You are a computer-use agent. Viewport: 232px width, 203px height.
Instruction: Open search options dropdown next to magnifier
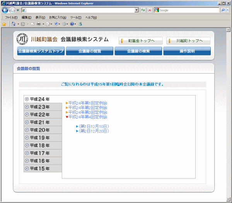click(228, 10)
